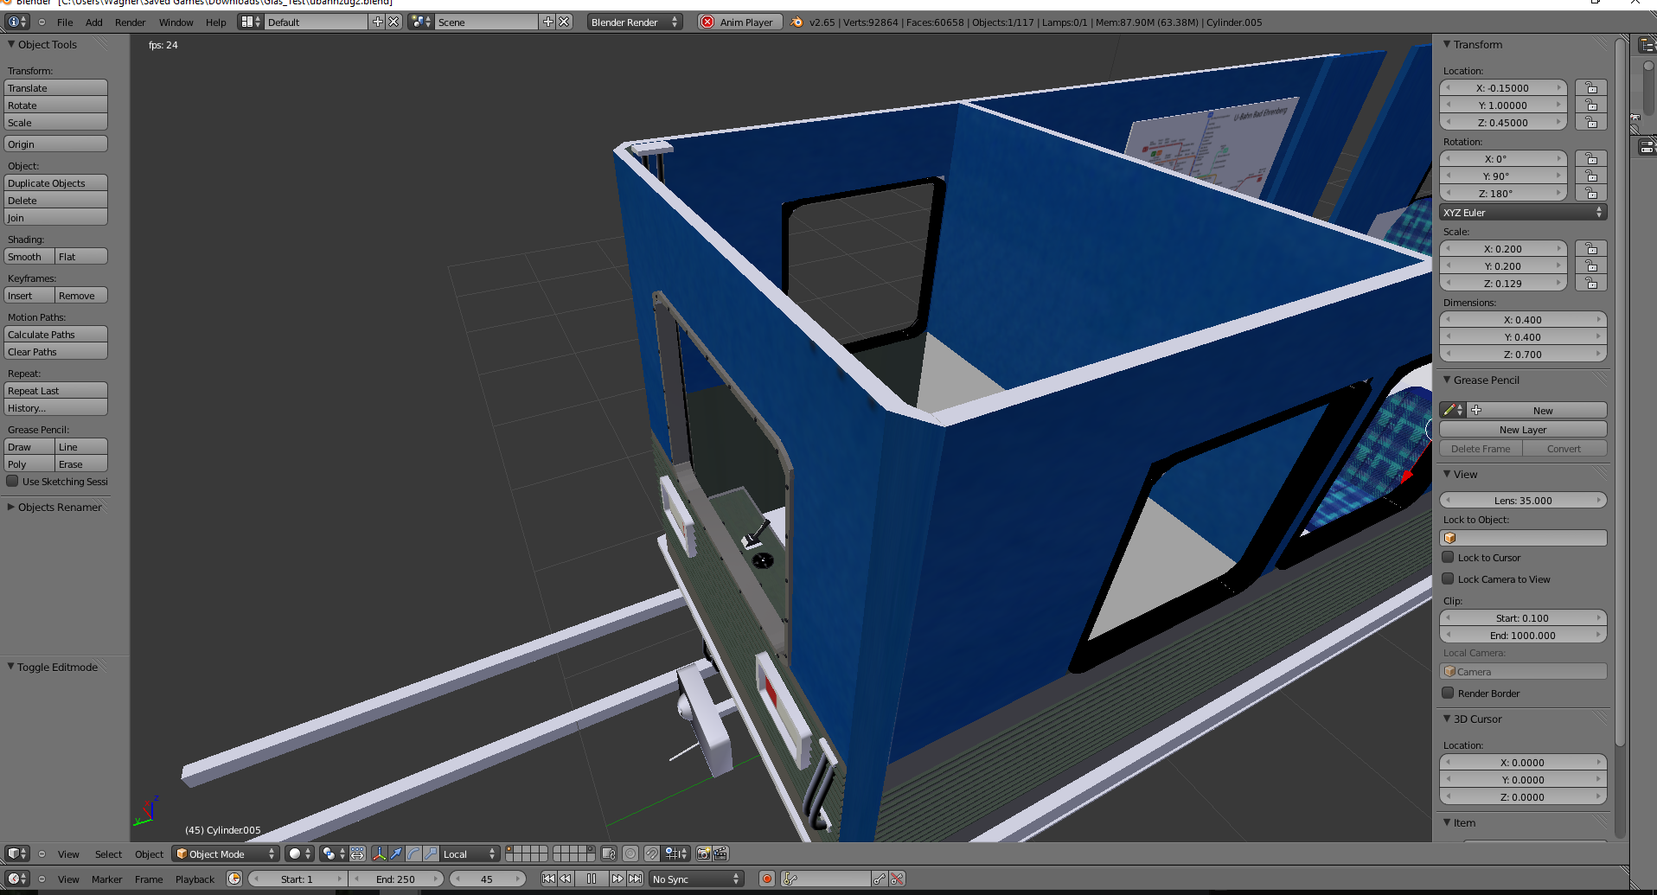The height and width of the screenshot is (895, 1657).
Task: Jump to the timeline start frame
Action: pos(548,879)
